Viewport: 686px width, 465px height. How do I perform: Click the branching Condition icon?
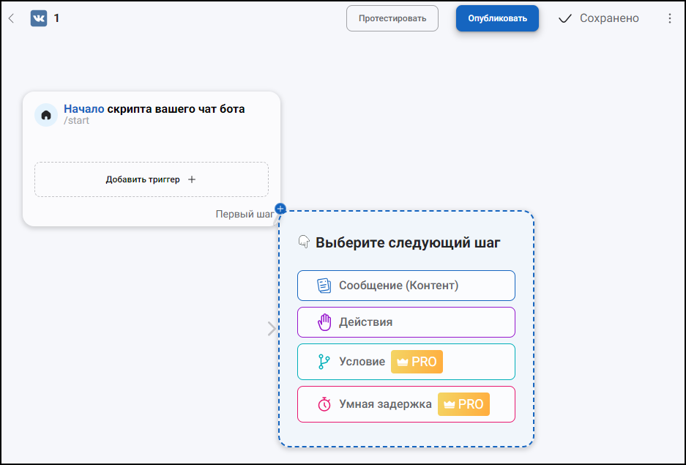[x=324, y=362]
